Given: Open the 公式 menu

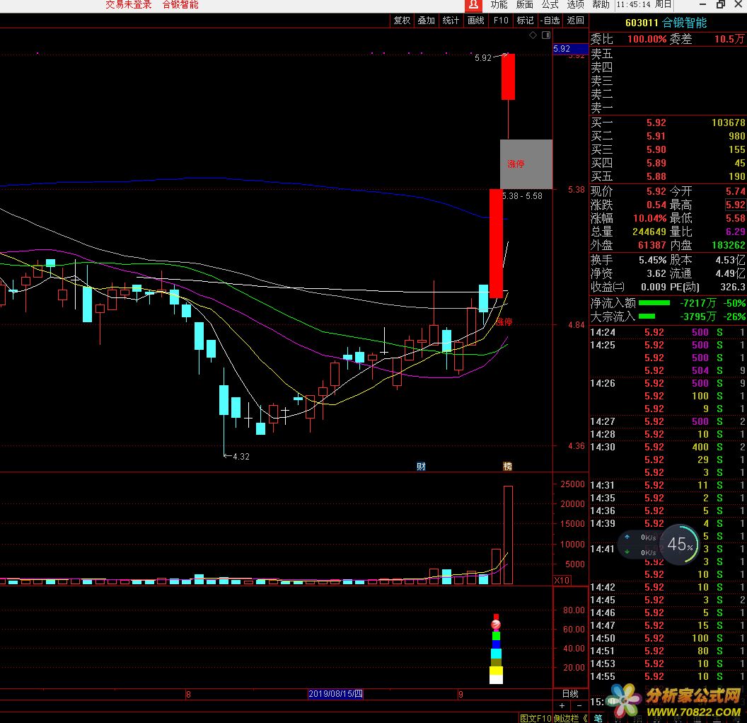Looking at the screenshot, I should [x=550, y=5].
